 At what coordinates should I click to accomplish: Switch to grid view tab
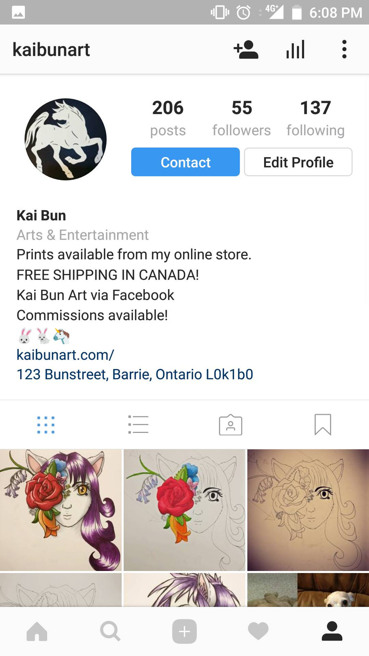(x=46, y=425)
